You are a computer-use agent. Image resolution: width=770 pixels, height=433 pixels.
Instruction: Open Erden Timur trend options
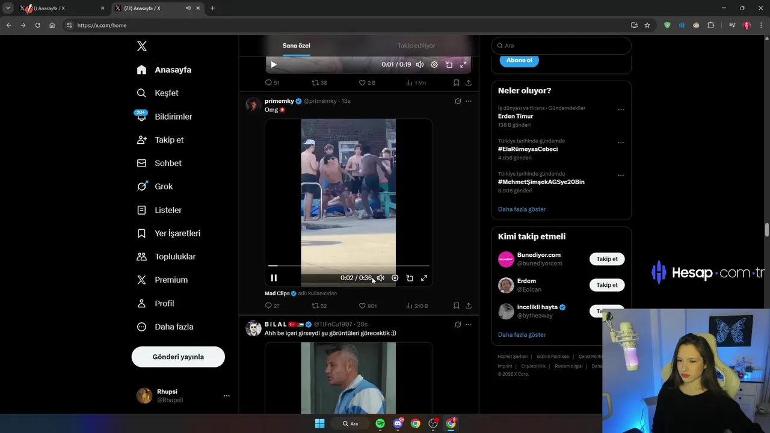[x=621, y=109]
